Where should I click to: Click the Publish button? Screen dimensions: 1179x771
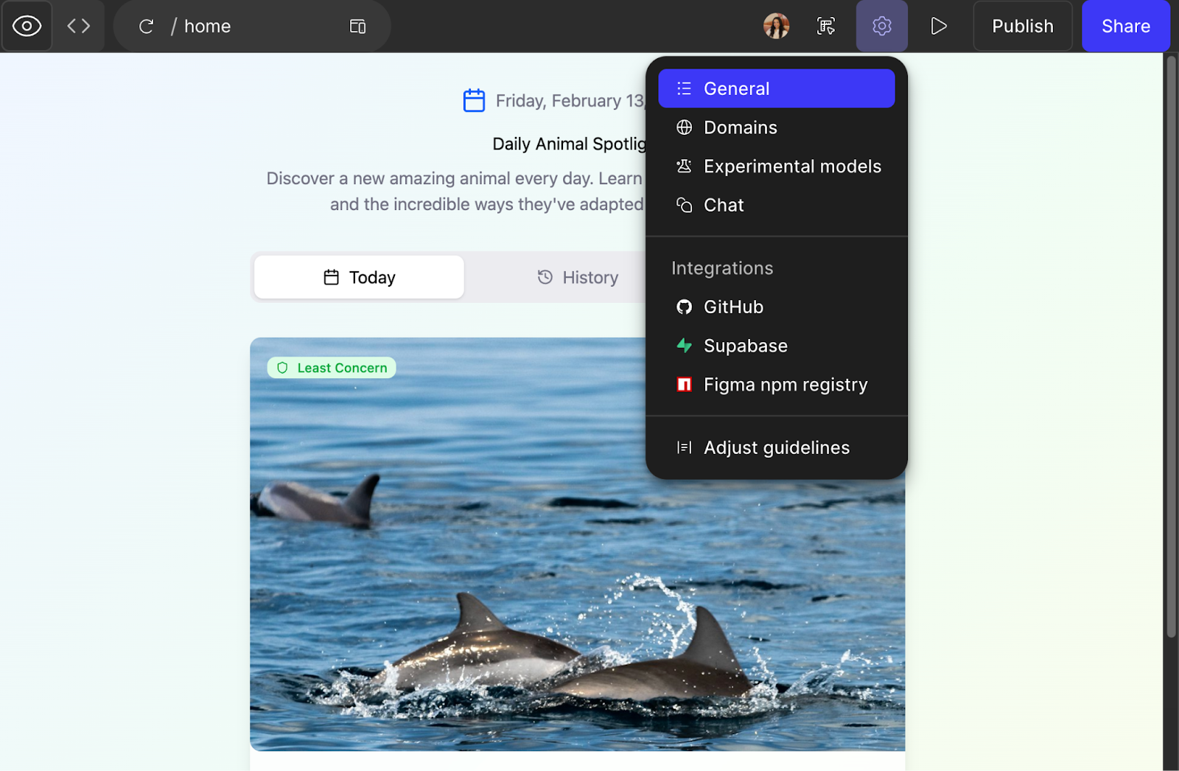tap(1022, 27)
